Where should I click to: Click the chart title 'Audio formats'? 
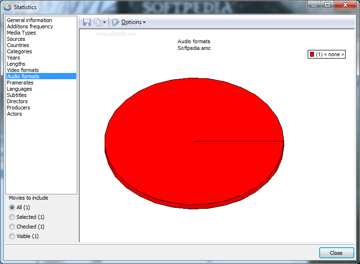194,41
